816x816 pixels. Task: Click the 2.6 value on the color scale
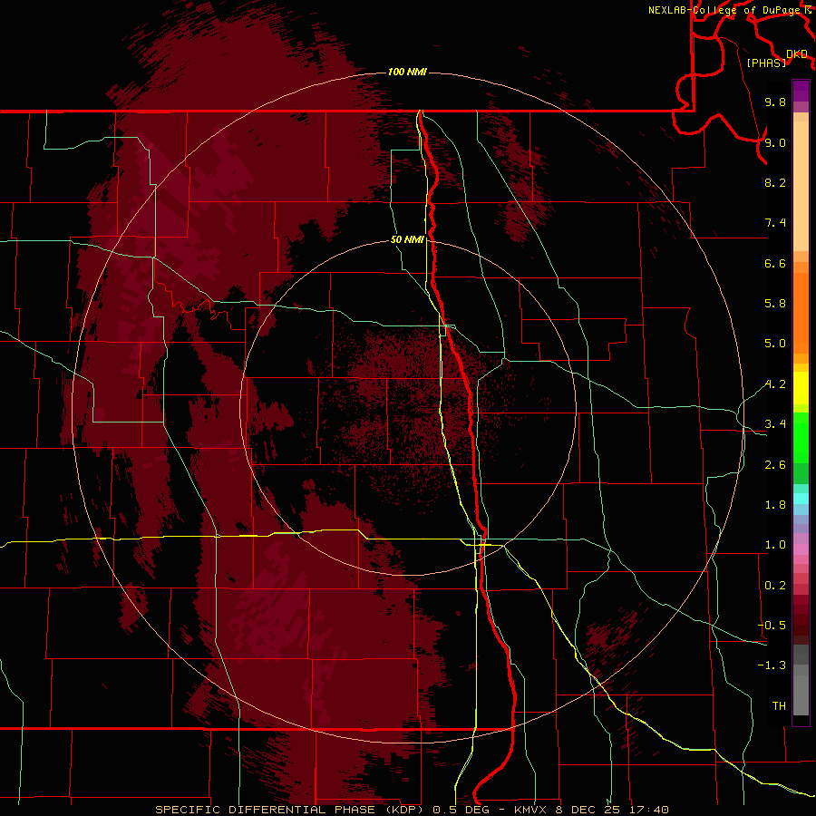(x=775, y=465)
